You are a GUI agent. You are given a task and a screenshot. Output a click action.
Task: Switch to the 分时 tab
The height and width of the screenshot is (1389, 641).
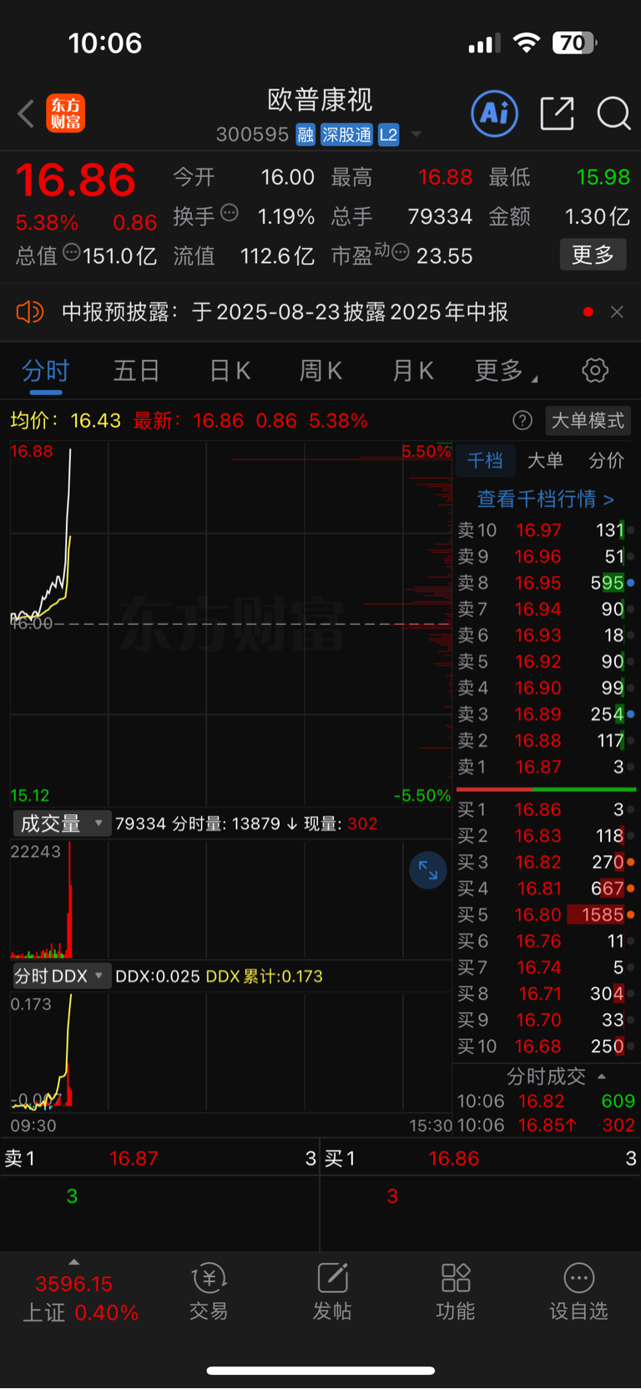[x=46, y=371]
